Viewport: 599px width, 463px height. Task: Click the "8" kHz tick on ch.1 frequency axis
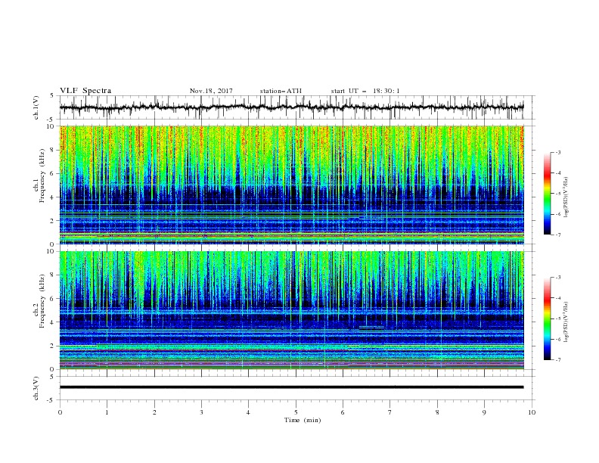[x=53, y=150]
